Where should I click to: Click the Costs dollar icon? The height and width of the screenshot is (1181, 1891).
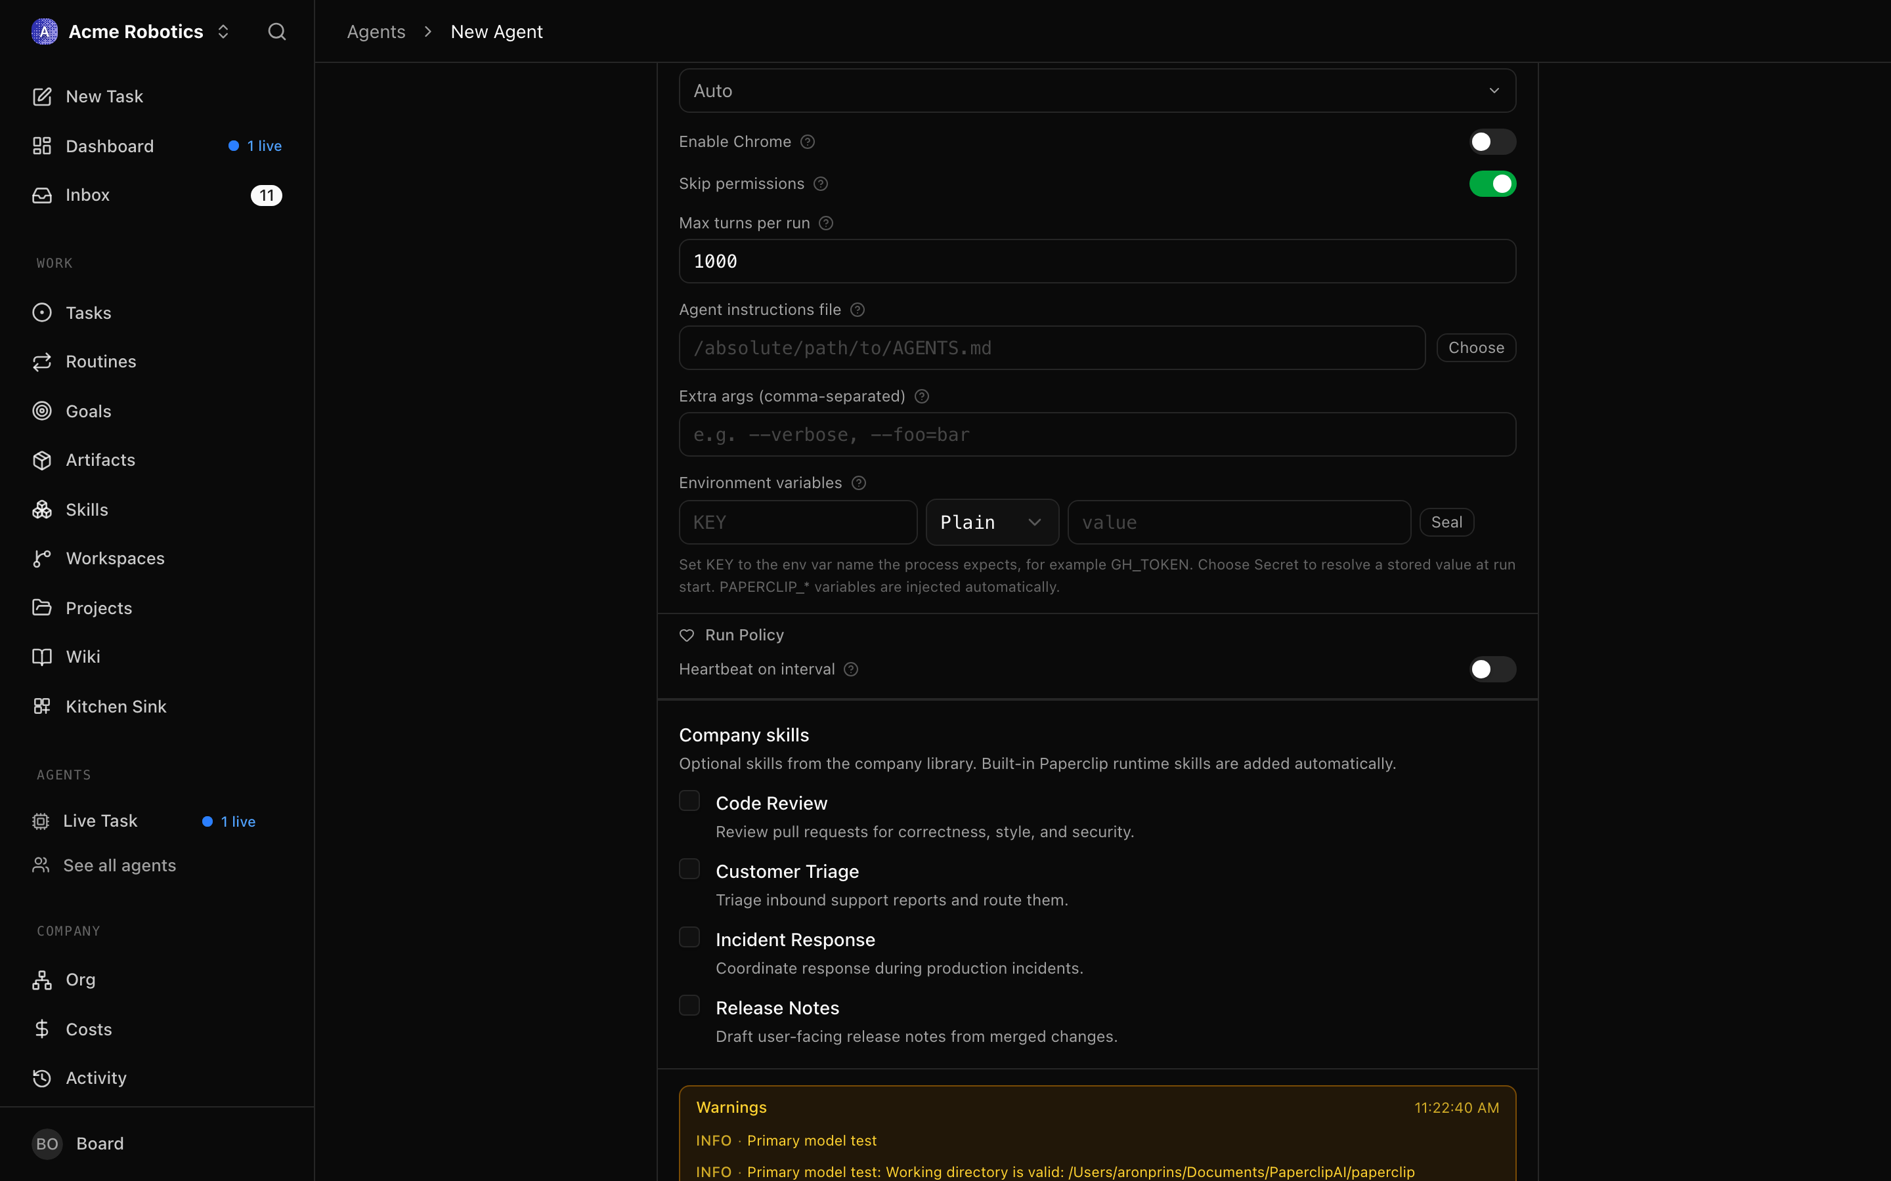tap(42, 1029)
